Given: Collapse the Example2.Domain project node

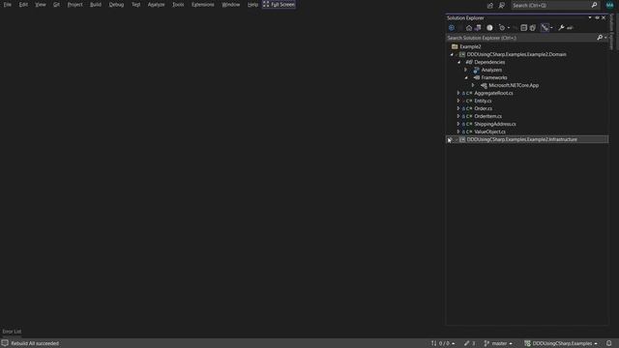Looking at the screenshot, I should pyautogui.click(x=452, y=54).
